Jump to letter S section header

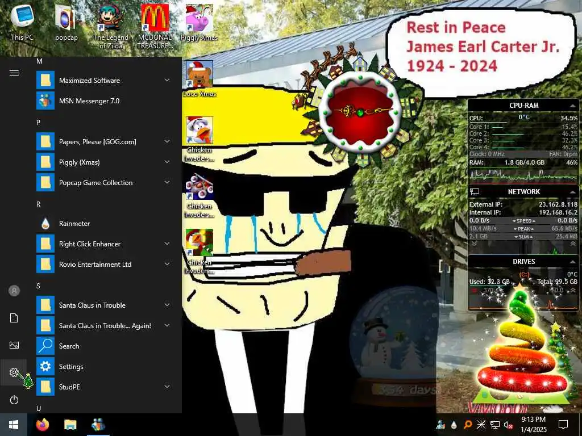click(38, 286)
